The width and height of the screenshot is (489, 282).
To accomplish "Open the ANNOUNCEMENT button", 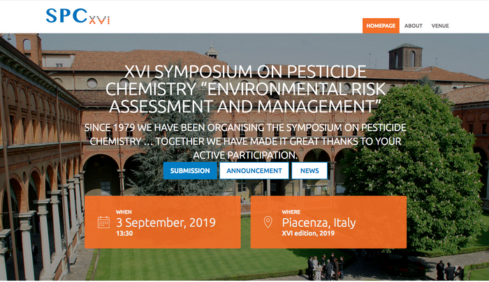I will [x=254, y=170].
